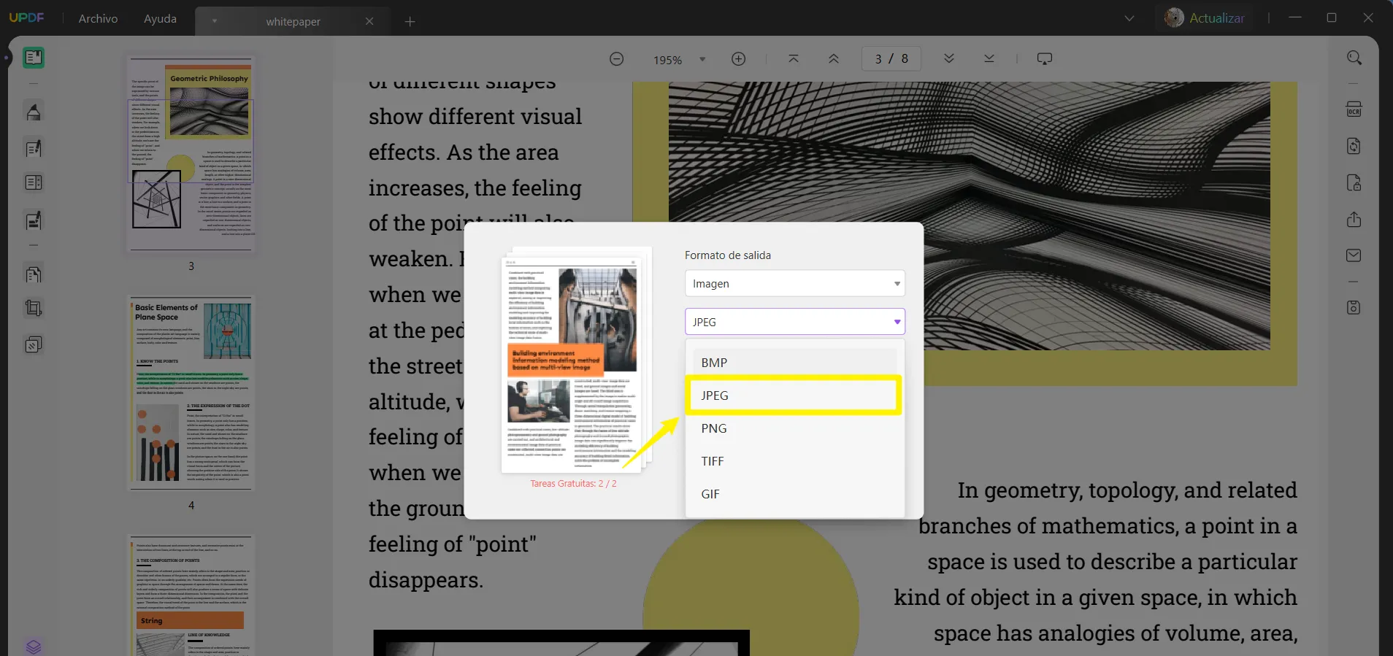Open a new tab with plus icon
The width and height of the screenshot is (1393, 656).
click(410, 22)
